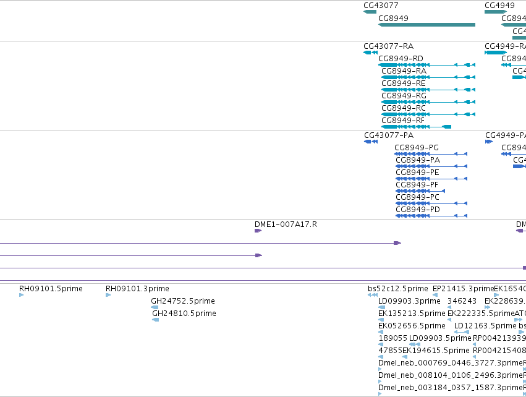Click the CG8949-RA label text

[404, 71]
